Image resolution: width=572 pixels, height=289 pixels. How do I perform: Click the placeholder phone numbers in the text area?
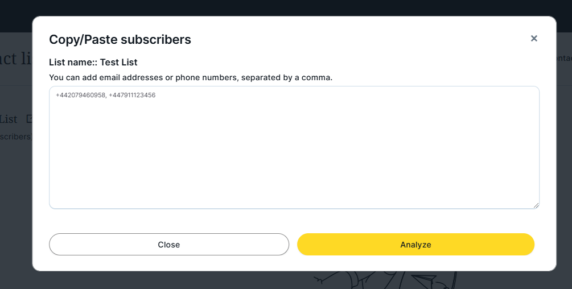pyautogui.click(x=106, y=96)
